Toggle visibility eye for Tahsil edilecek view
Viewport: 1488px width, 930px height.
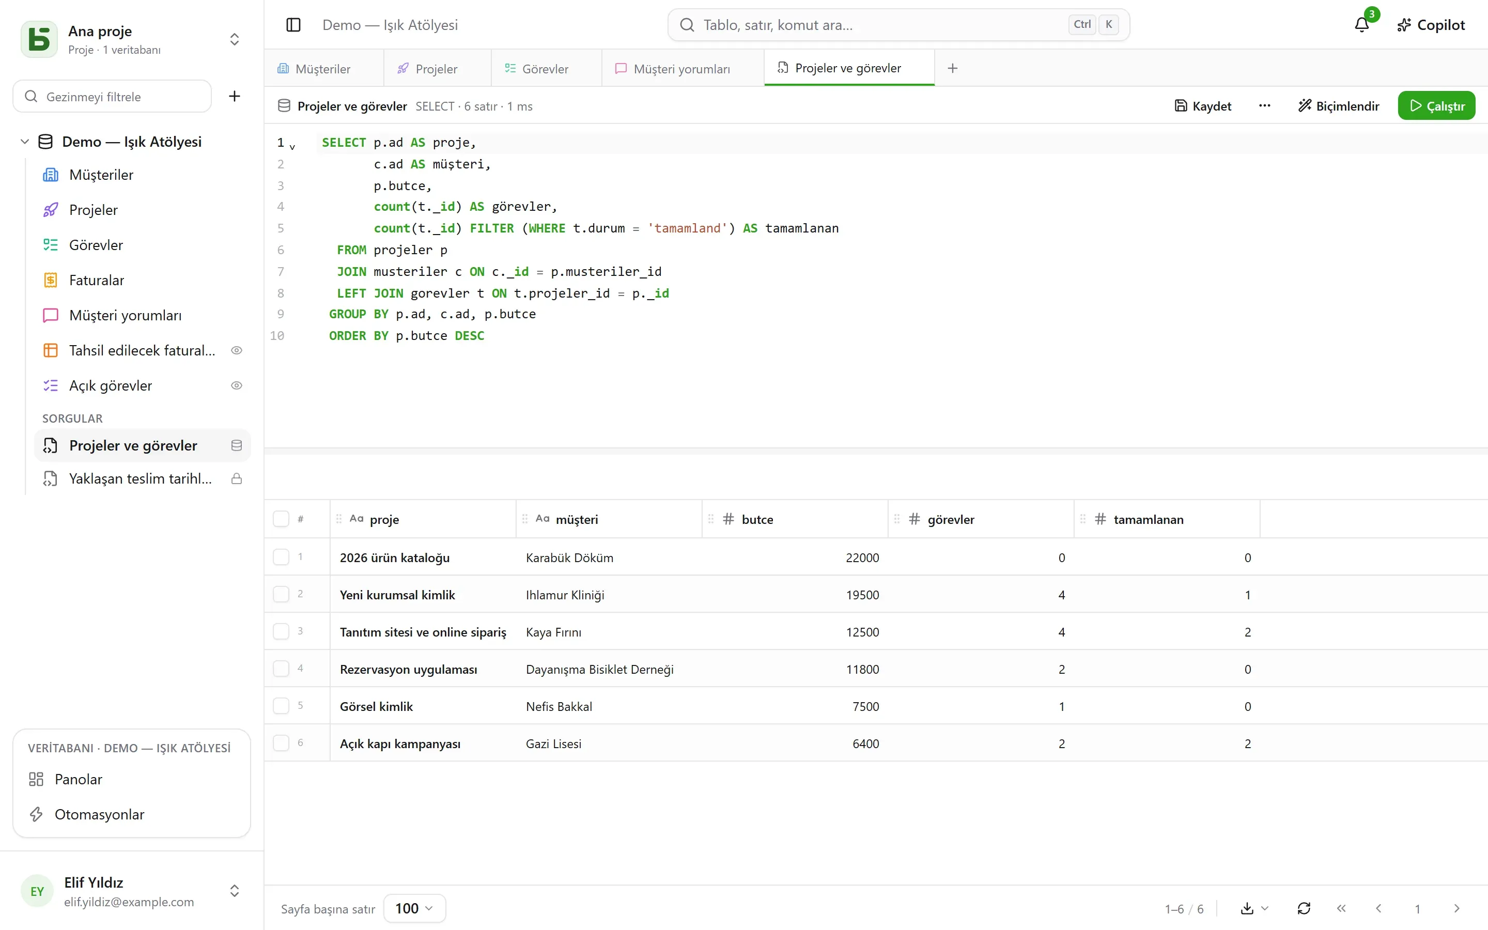click(236, 350)
